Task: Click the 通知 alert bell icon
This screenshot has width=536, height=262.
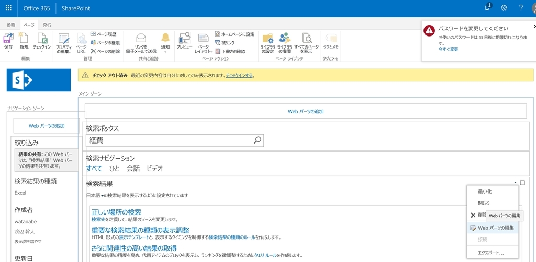Action: pos(165,38)
